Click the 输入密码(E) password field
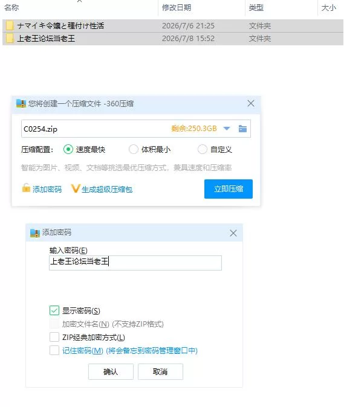This screenshot has height=407, width=344. tap(135, 263)
